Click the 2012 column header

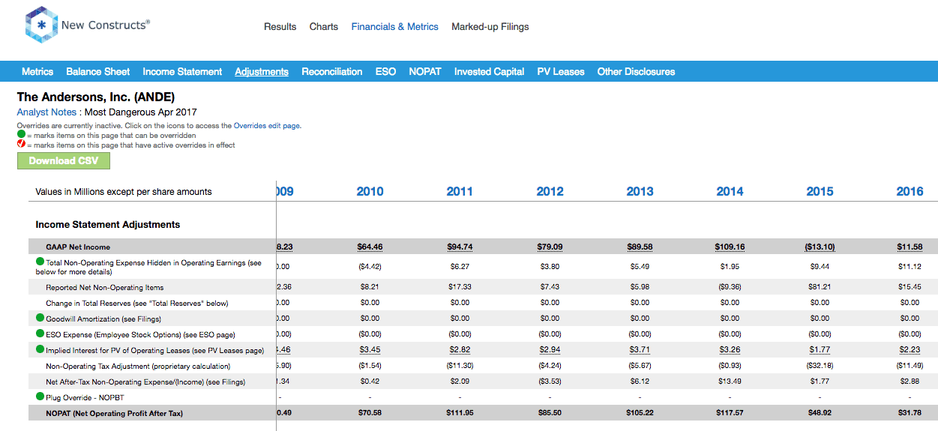tap(550, 191)
